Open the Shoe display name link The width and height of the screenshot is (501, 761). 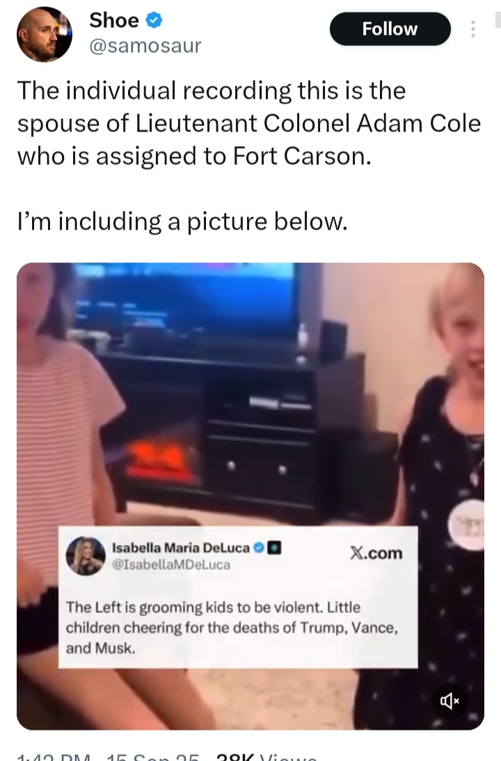(114, 20)
